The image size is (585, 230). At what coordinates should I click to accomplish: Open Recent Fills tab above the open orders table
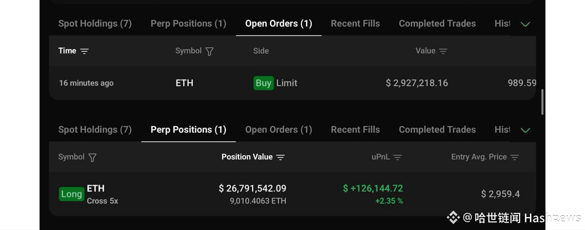355,23
